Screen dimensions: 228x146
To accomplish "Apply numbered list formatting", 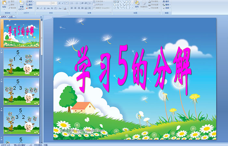I will coord(77,3).
